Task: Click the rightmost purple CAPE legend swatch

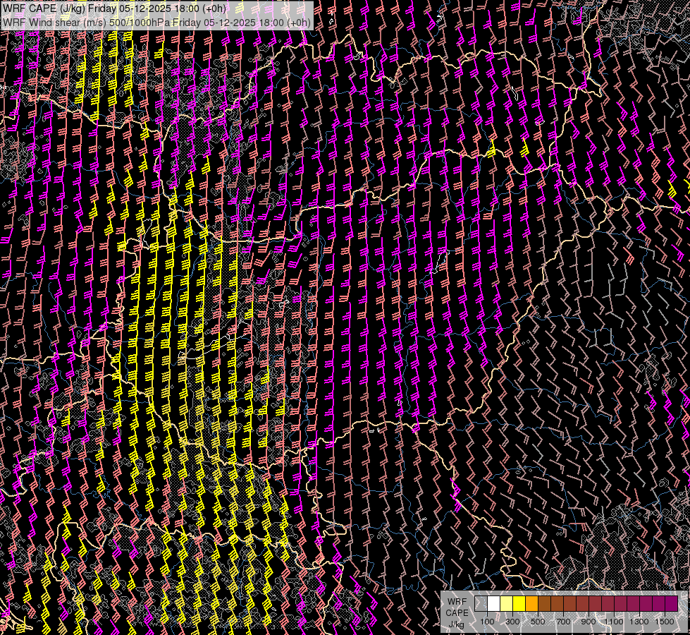Action: coord(672,603)
